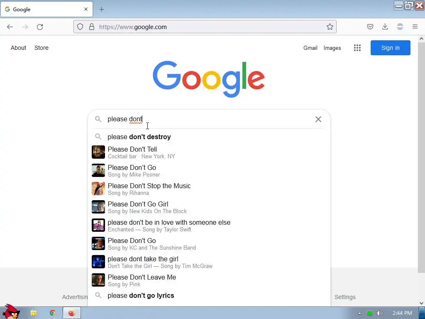Click the blue Sign in button
Viewport: 425px width, 319px height.
[x=390, y=48]
